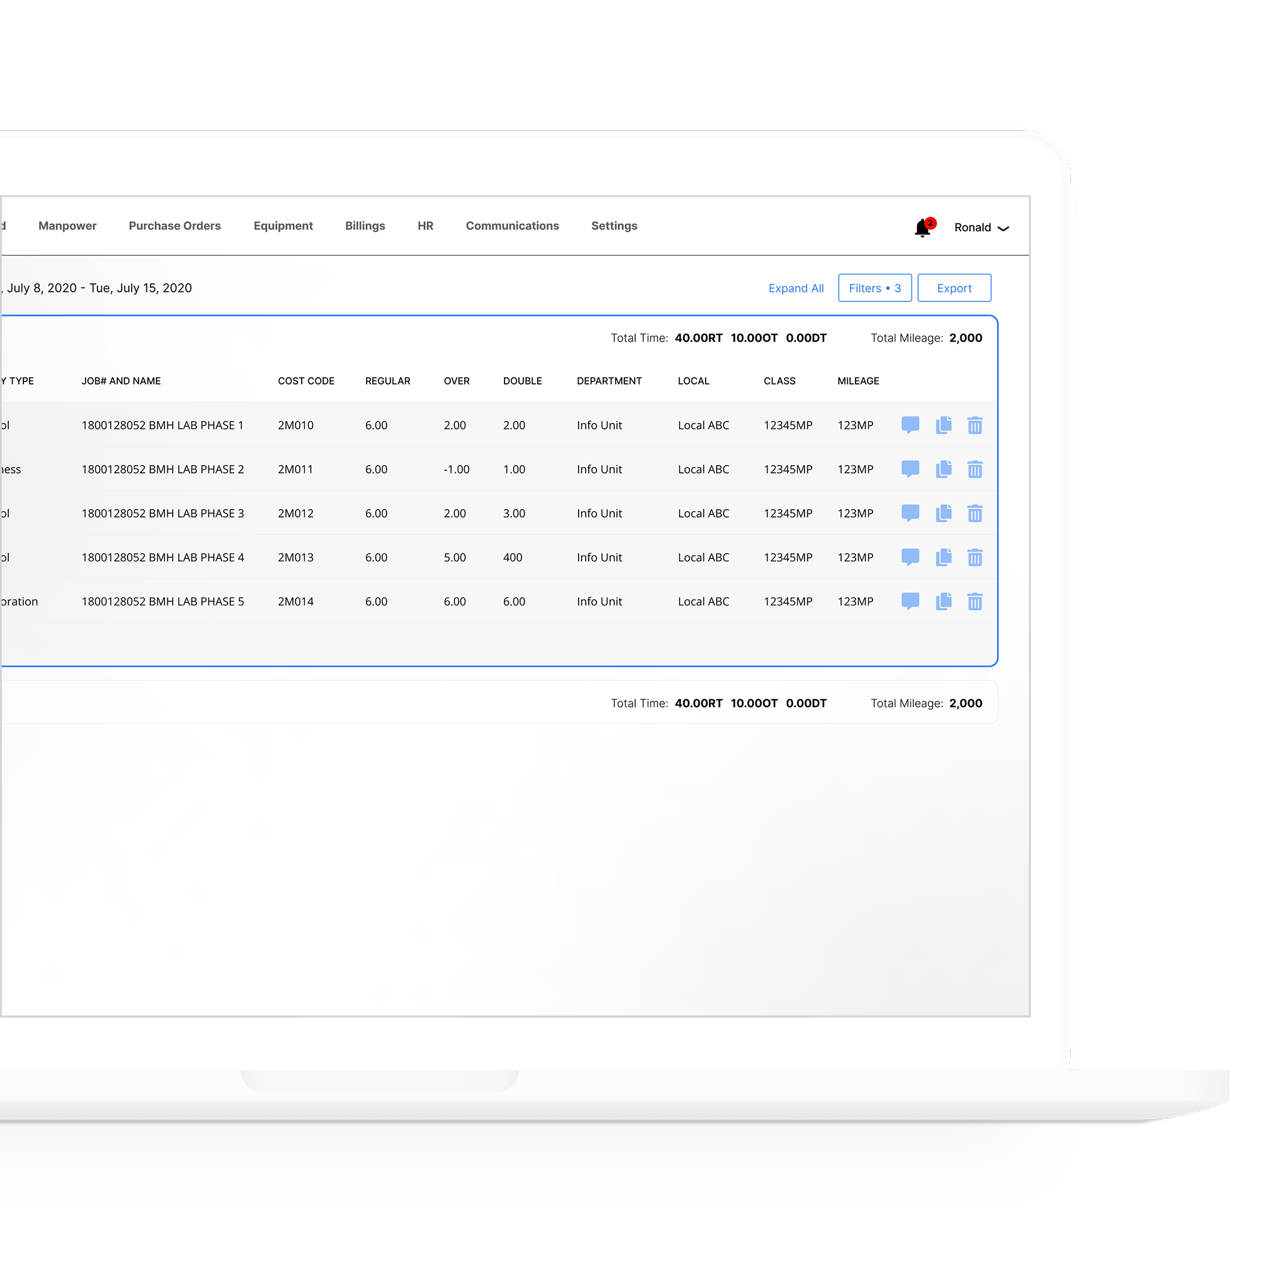Screen dimensions: 1271x1269
Task: Delete the BMH LAB PHASE 3 entry
Action: tap(975, 513)
